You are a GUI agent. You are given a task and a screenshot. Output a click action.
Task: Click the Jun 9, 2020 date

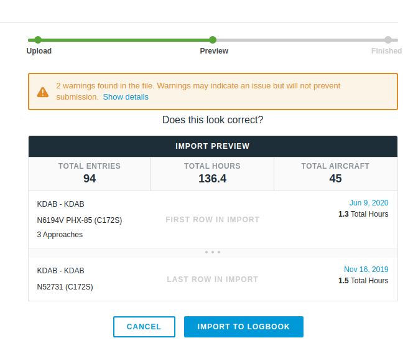[368, 203]
